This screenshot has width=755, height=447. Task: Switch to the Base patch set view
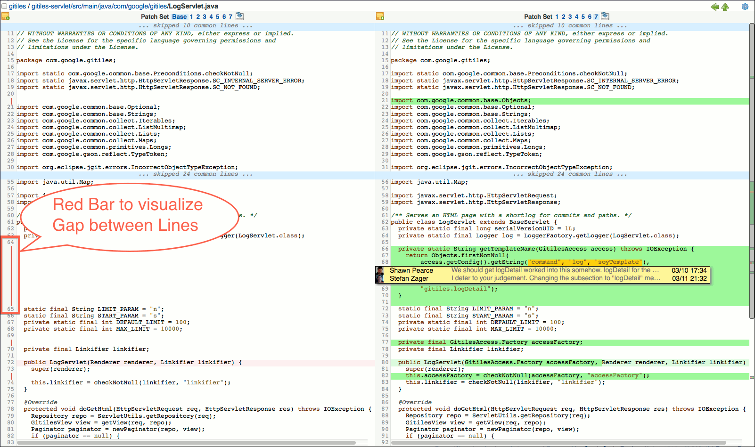tap(179, 16)
